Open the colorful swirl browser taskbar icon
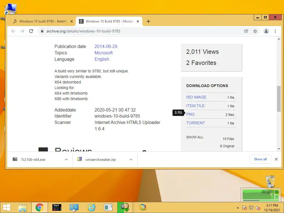This screenshot has width=284, height=213. pyautogui.click(x=143, y=207)
